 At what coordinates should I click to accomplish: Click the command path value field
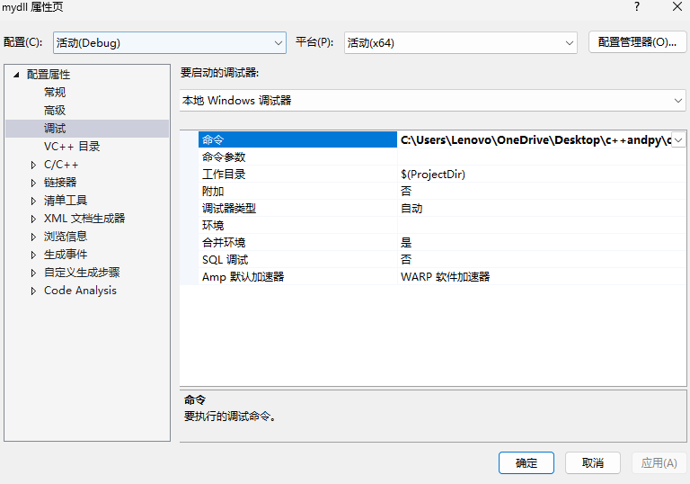pos(535,139)
